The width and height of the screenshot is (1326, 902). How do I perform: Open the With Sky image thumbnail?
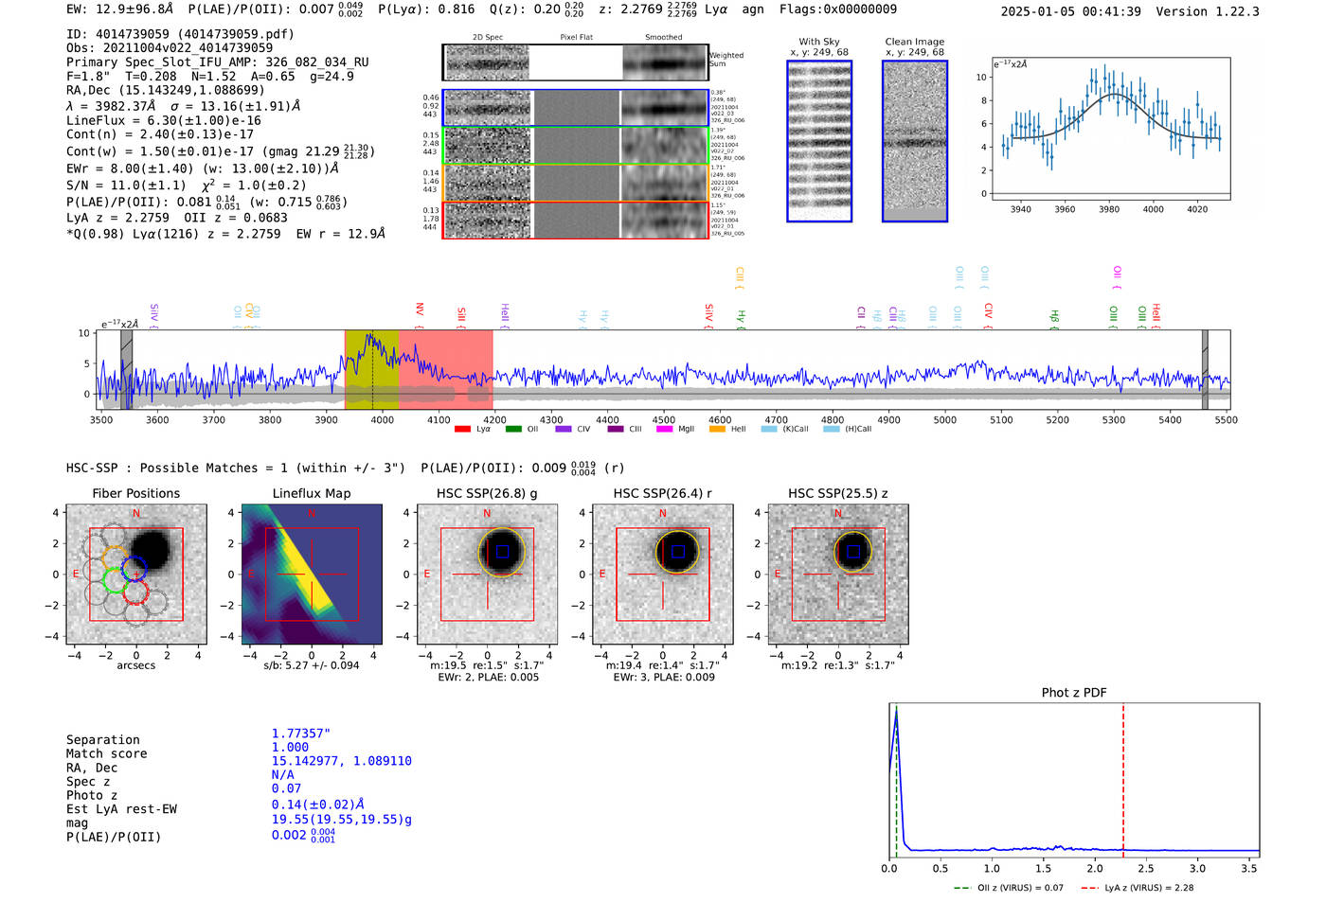pyautogui.click(x=819, y=141)
